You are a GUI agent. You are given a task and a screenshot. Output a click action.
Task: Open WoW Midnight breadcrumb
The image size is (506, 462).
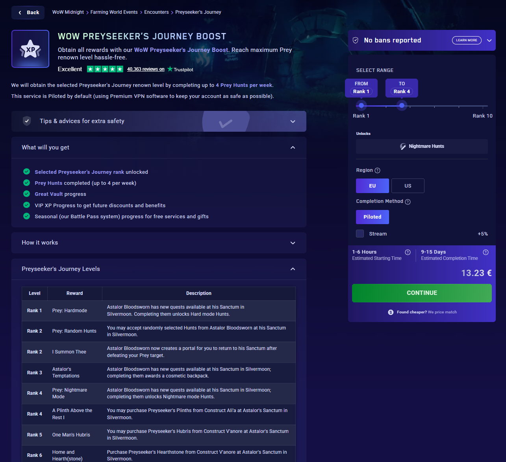(x=68, y=12)
